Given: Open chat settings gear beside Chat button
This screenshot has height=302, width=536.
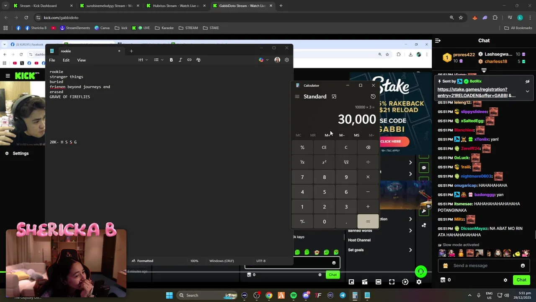Looking at the screenshot, I should 505,280.
